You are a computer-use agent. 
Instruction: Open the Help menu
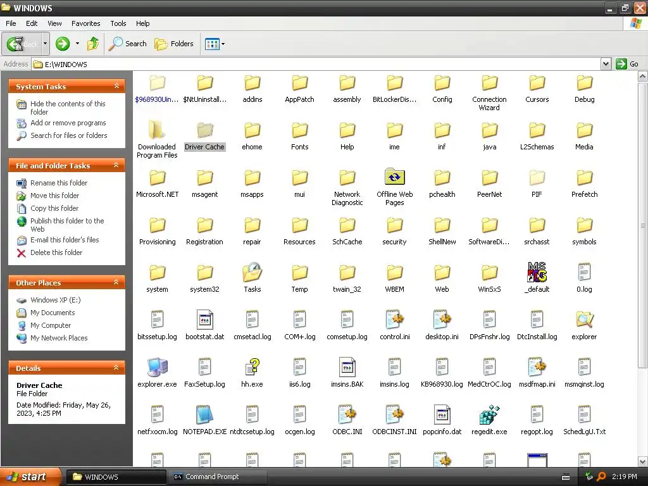point(143,23)
